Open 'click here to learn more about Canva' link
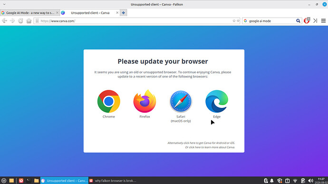328x184 pixels. tap(210, 147)
